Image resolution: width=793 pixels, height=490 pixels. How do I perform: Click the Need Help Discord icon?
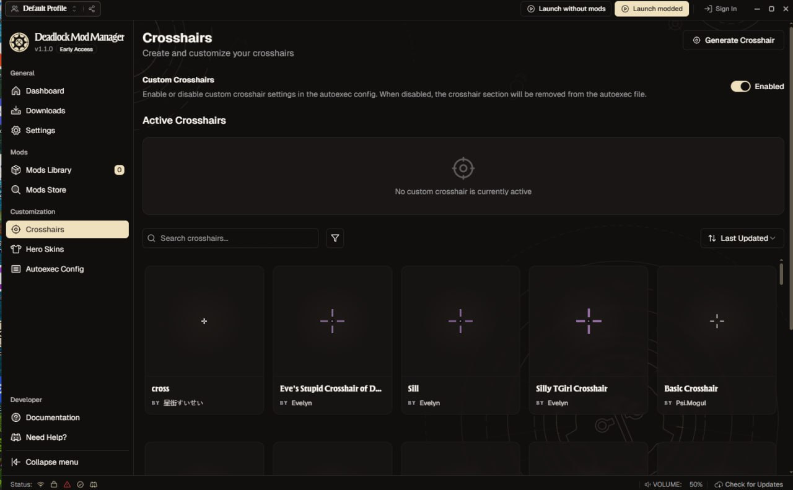pos(16,438)
